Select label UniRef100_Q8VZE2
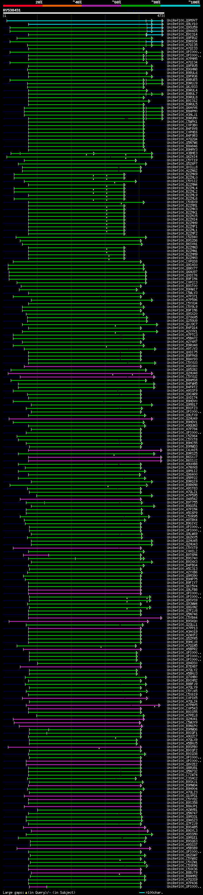 (182, 765)
